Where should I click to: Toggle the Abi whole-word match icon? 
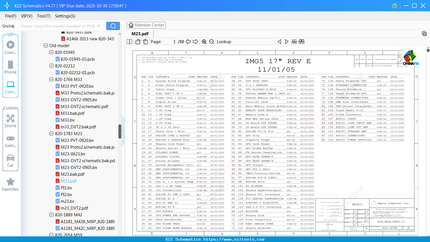pos(294,42)
